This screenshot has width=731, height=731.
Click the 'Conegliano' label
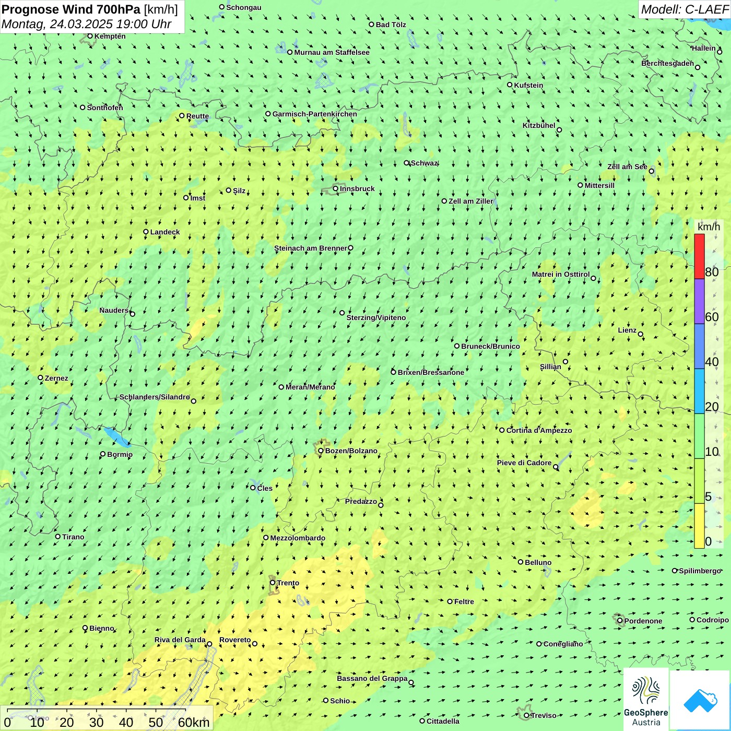[x=563, y=644]
